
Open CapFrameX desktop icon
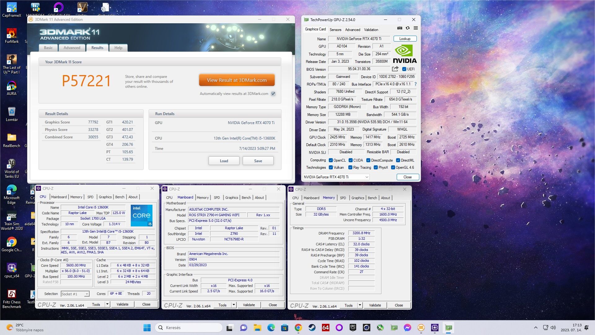point(11,10)
